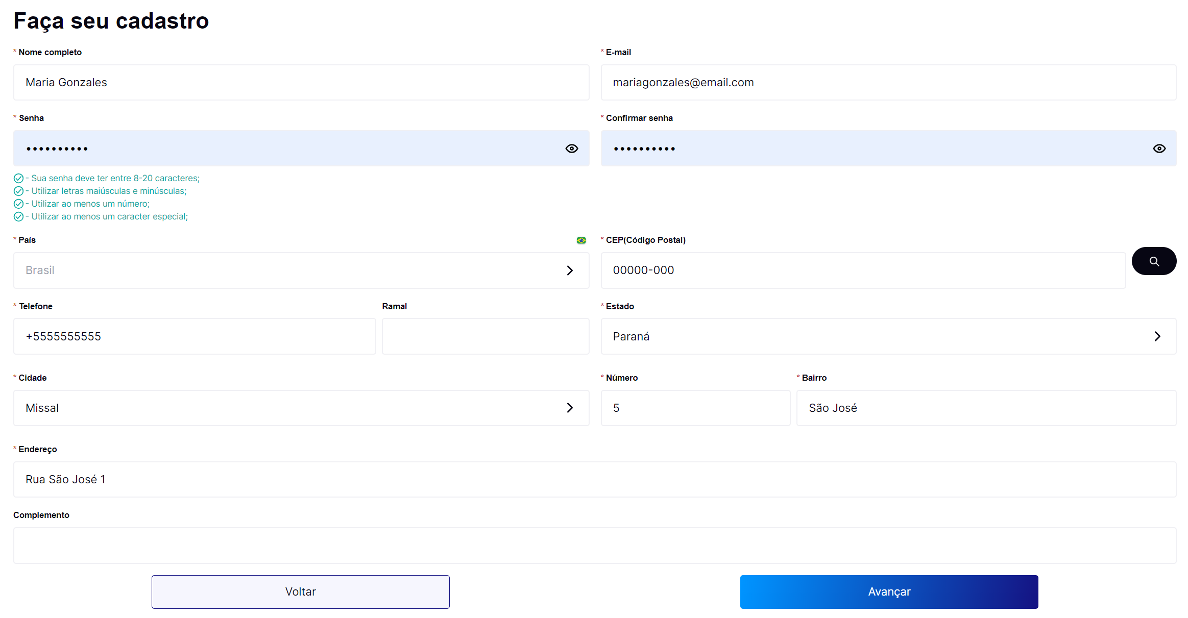Show password in Senha field
The image size is (1188, 618).
571,149
